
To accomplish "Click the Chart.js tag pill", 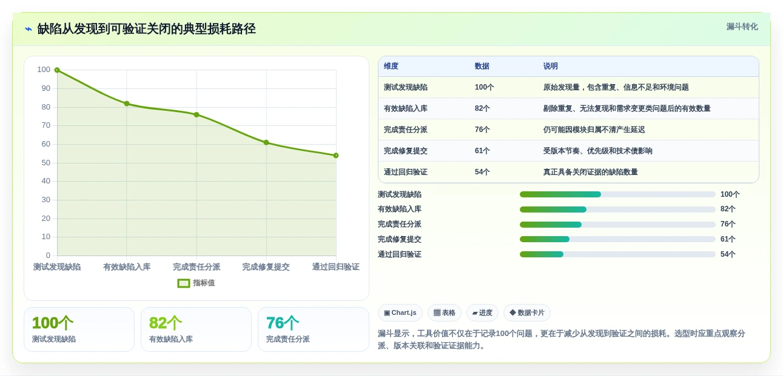I will pos(400,312).
